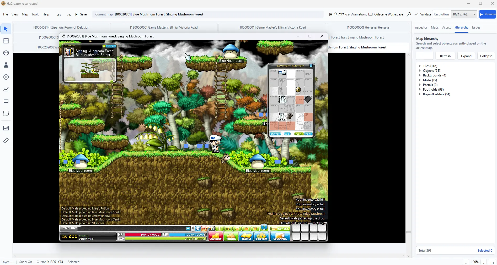Viewport: 497px width, 265px height.
Task: Open the inventory bag icon in game bar
Action: click(x=246, y=229)
